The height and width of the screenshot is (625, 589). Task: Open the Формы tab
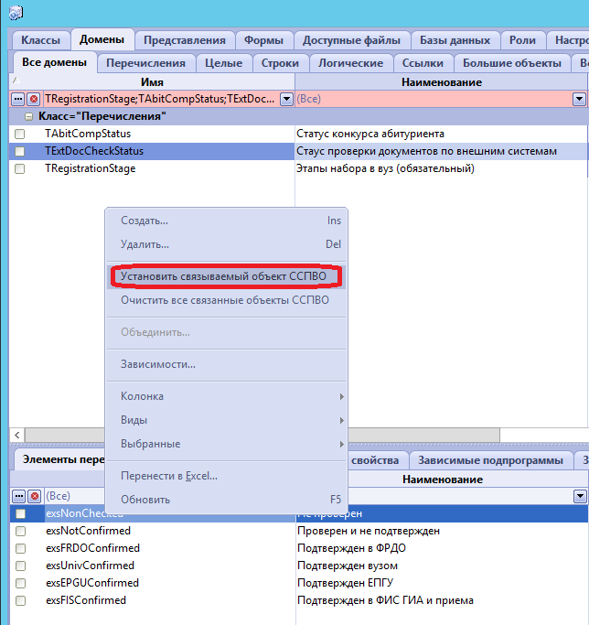pos(263,40)
